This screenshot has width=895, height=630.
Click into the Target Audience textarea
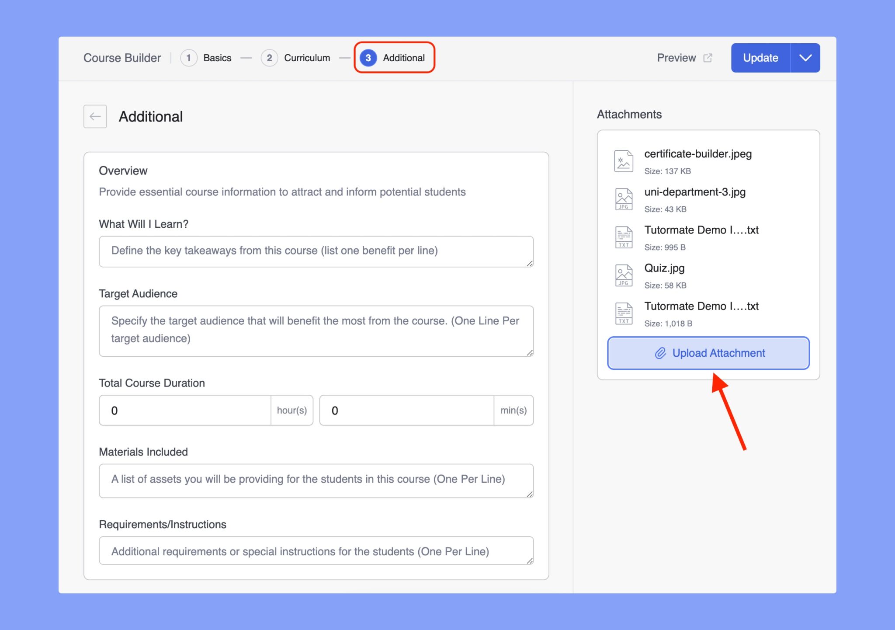(x=316, y=331)
